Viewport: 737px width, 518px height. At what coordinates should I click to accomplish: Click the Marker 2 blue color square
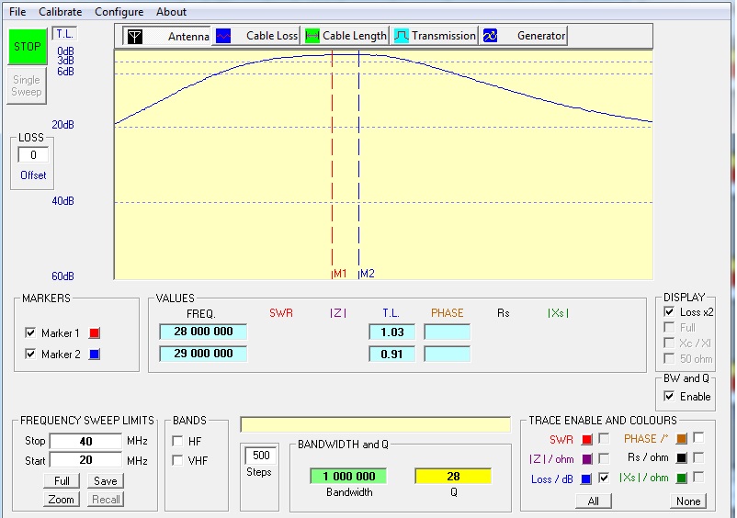coord(94,355)
